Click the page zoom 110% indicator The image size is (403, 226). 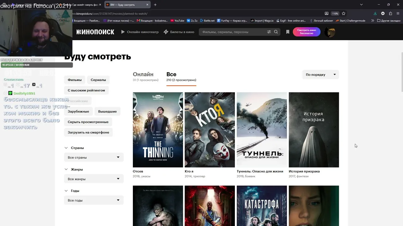pyautogui.click(x=335, y=13)
